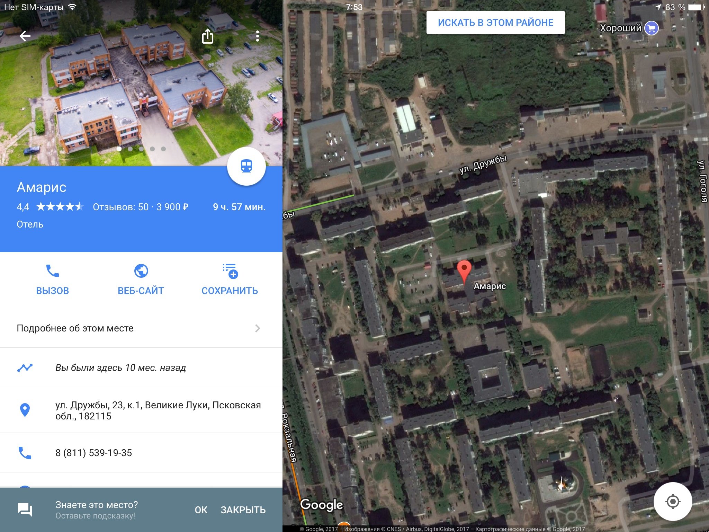Select the second photo page dot

[x=130, y=149]
